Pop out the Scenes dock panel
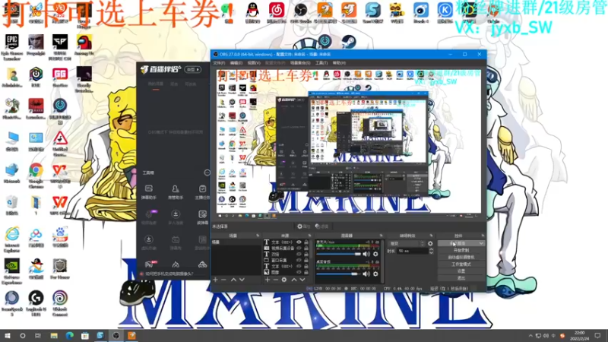Viewport: 608px width, 342px height. pos(258,236)
